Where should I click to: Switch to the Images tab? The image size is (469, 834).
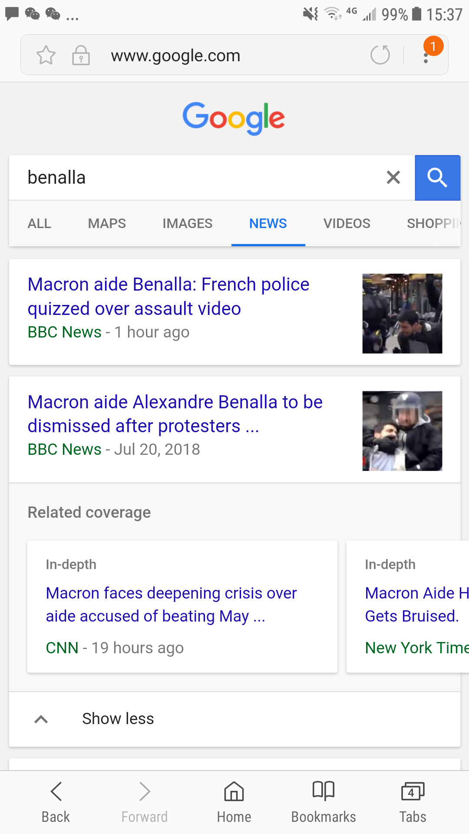point(187,224)
